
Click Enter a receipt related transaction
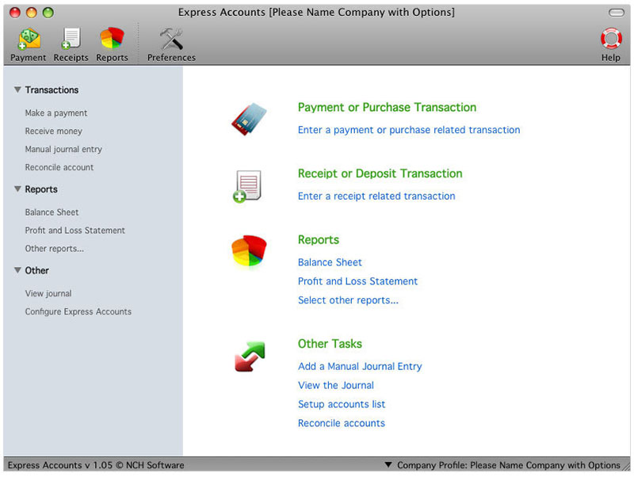pos(376,196)
